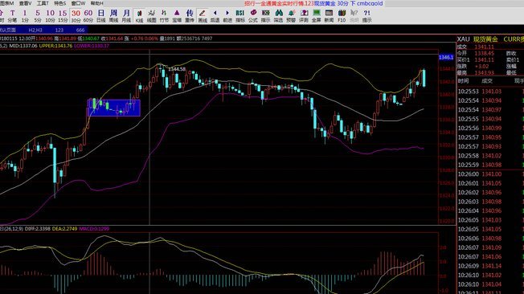Open the RSI 指标 indicator selector
The image size is (524, 294).
[x=240, y=16]
